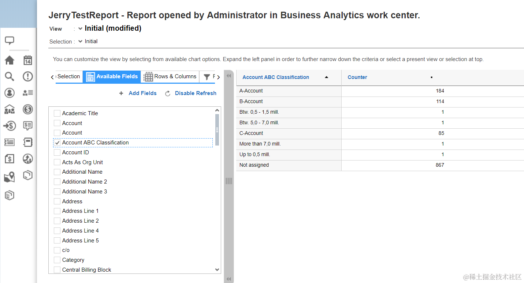Check the Academic Title field
The height and width of the screenshot is (283, 524).
click(x=57, y=113)
